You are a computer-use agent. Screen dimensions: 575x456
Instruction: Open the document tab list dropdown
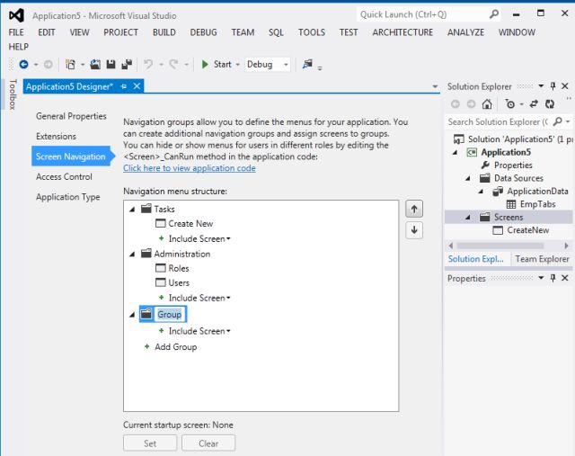[435, 86]
